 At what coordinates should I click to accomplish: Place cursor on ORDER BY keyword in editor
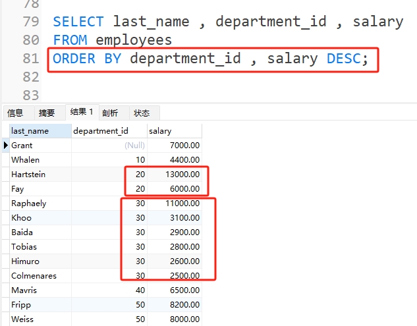[x=88, y=59]
